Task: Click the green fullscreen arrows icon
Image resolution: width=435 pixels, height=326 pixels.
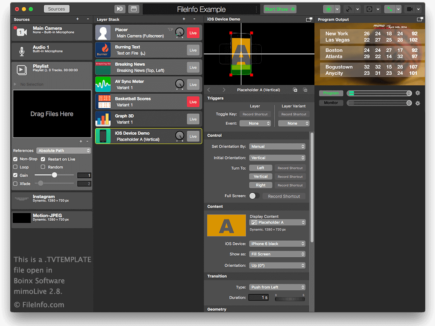Action: [390, 9]
